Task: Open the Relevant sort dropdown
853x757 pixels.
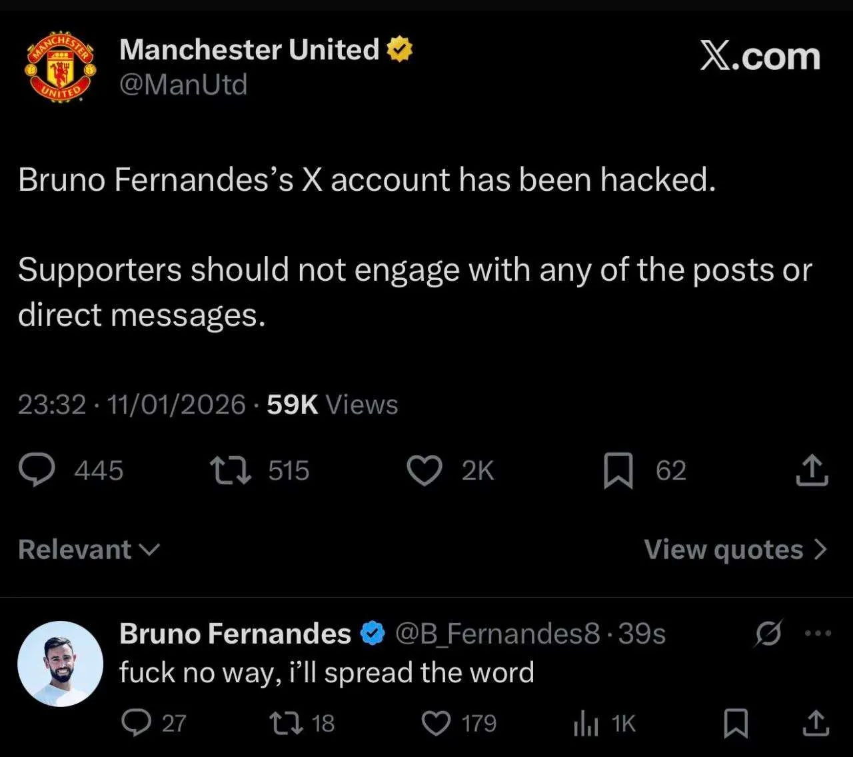Action: pyautogui.click(x=89, y=550)
